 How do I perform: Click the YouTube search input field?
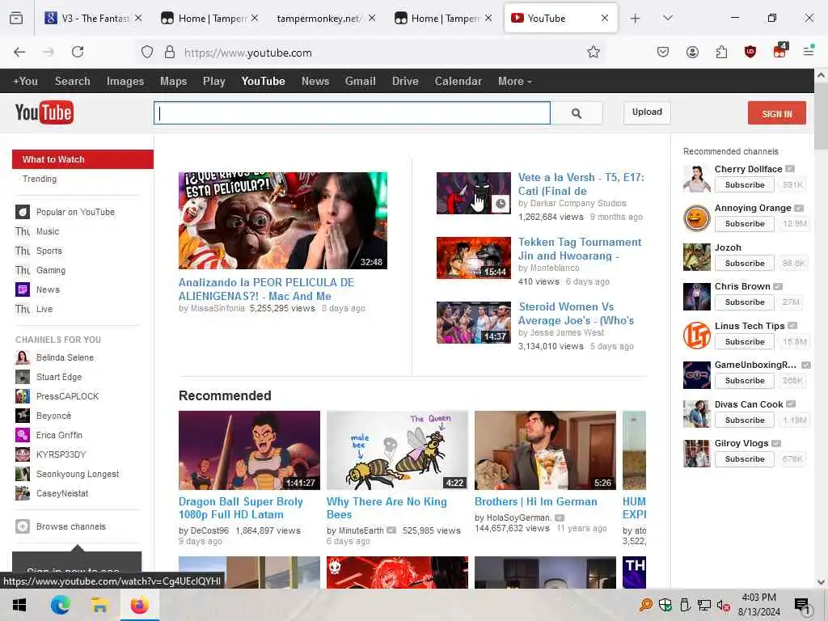pos(352,113)
